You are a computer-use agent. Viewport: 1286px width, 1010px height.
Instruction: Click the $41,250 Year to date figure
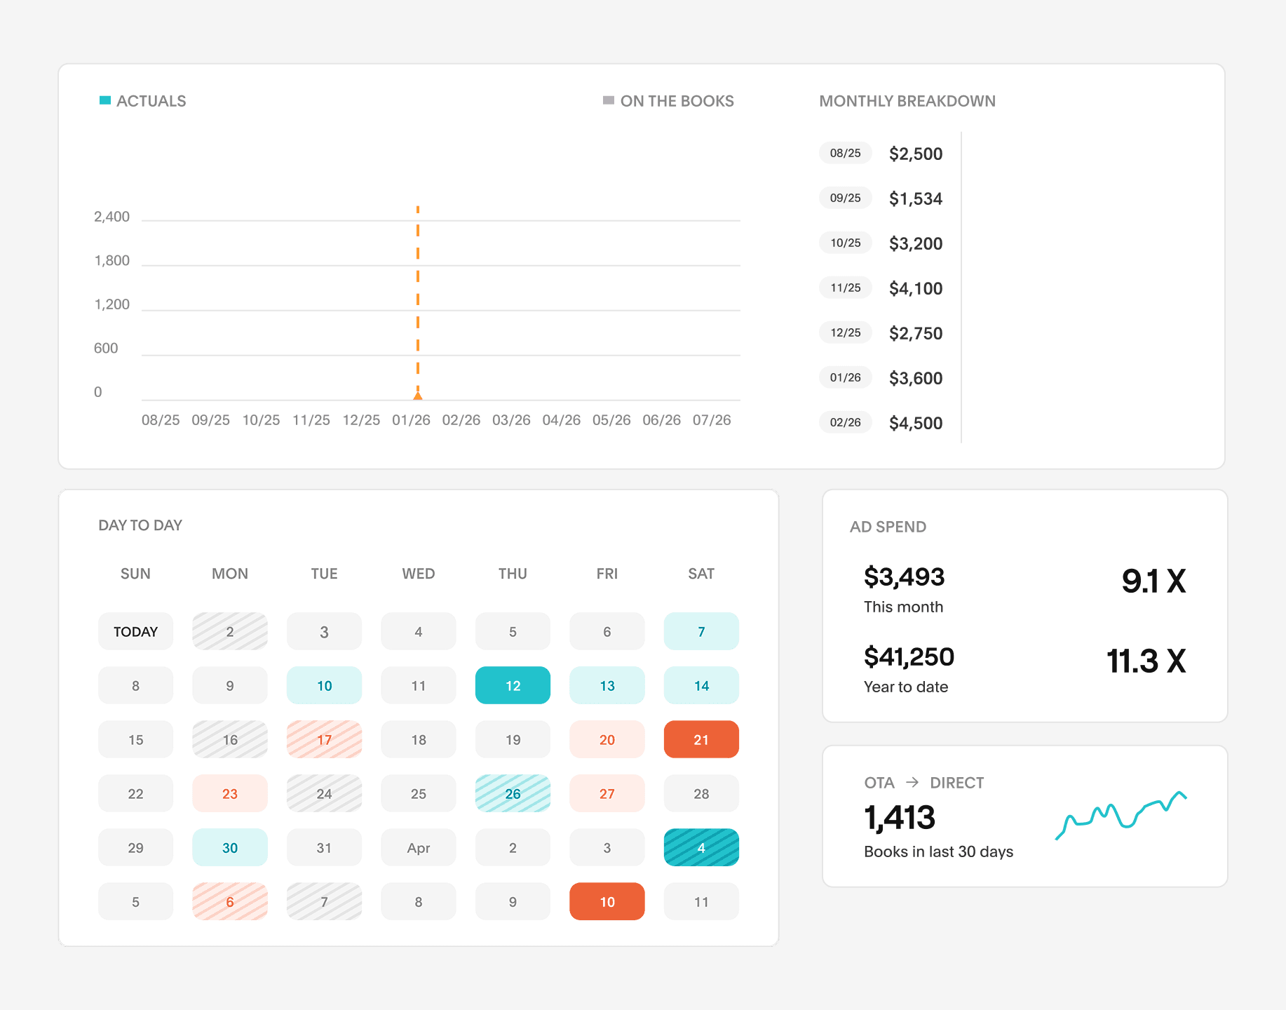click(908, 656)
